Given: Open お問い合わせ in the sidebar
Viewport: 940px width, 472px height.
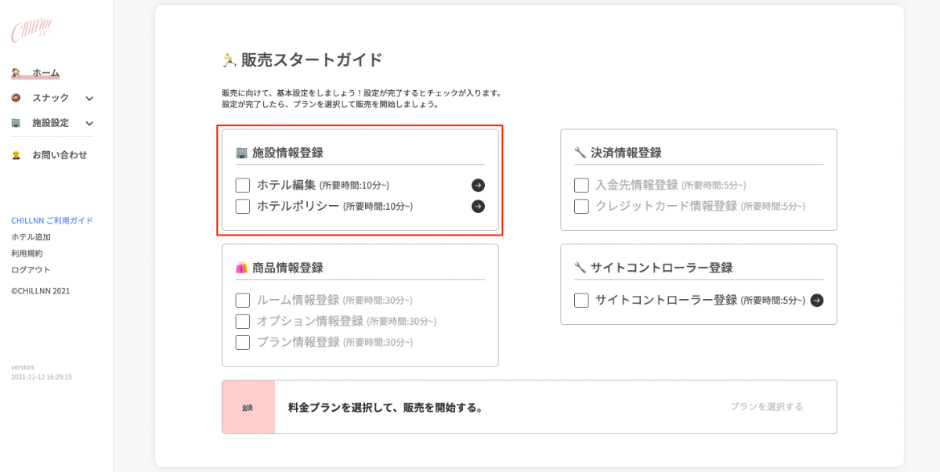Looking at the screenshot, I should (60, 155).
